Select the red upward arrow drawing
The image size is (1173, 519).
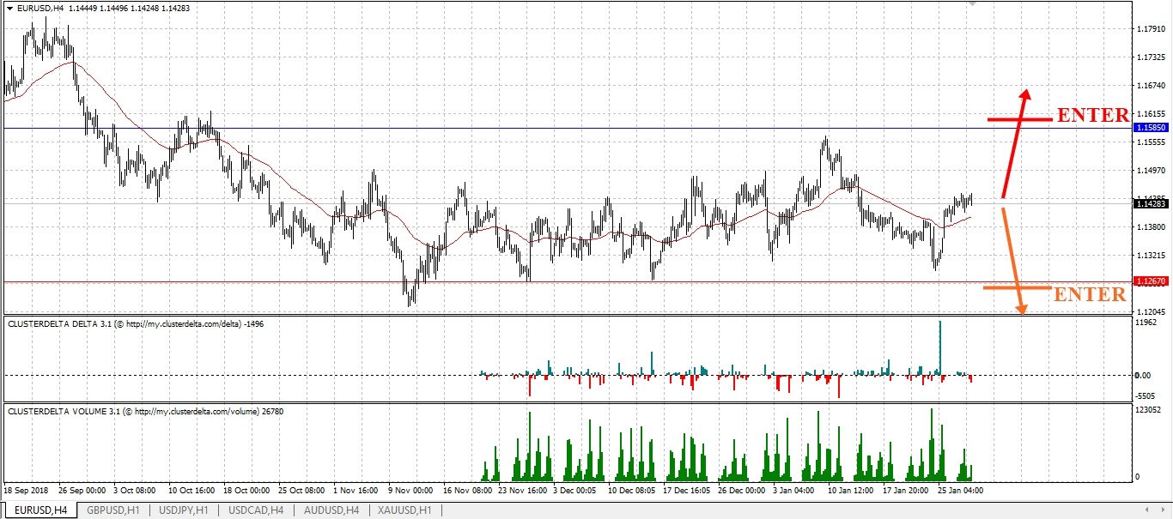(x=1015, y=142)
